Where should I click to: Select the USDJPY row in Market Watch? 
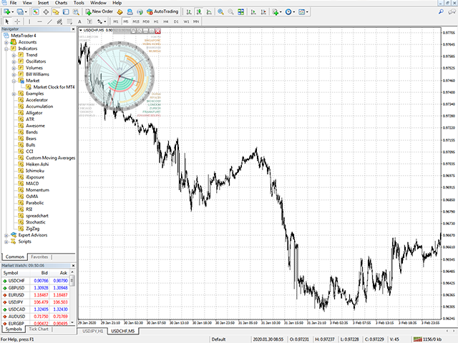pyautogui.click(x=35, y=302)
